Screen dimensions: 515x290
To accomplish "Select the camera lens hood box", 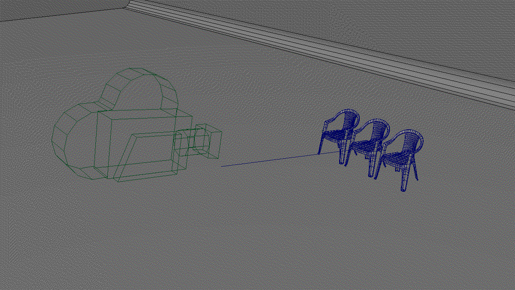I will click(209, 141).
